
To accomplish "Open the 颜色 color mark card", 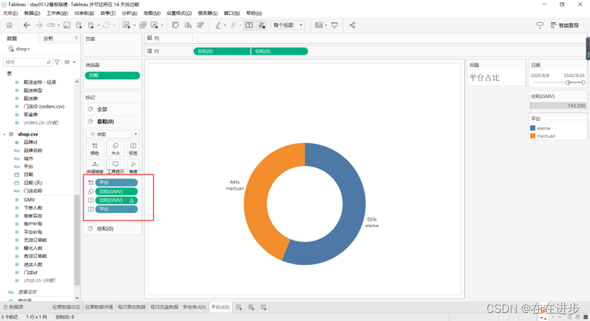I will (x=95, y=149).
